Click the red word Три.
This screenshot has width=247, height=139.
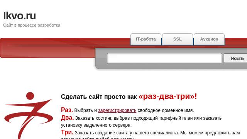point(67,132)
